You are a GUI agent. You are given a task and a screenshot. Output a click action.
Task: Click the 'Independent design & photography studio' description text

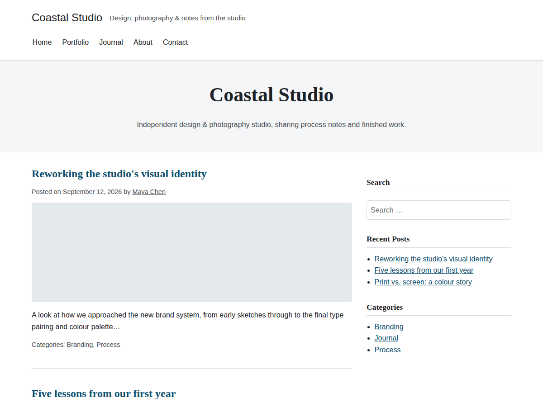[x=271, y=124]
